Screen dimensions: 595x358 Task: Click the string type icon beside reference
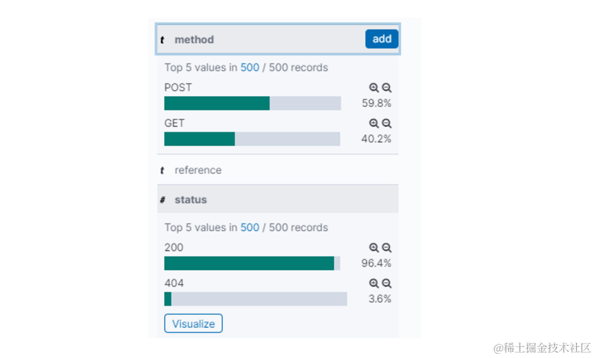[162, 171]
